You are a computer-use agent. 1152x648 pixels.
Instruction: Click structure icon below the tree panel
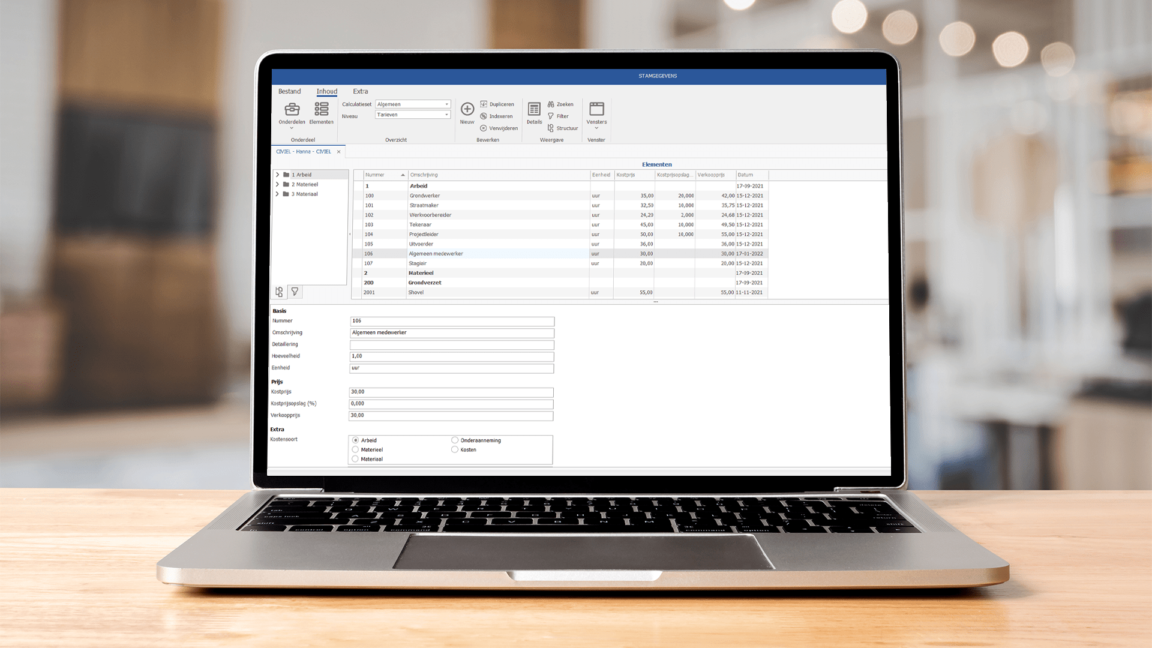[x=279, y=292]
